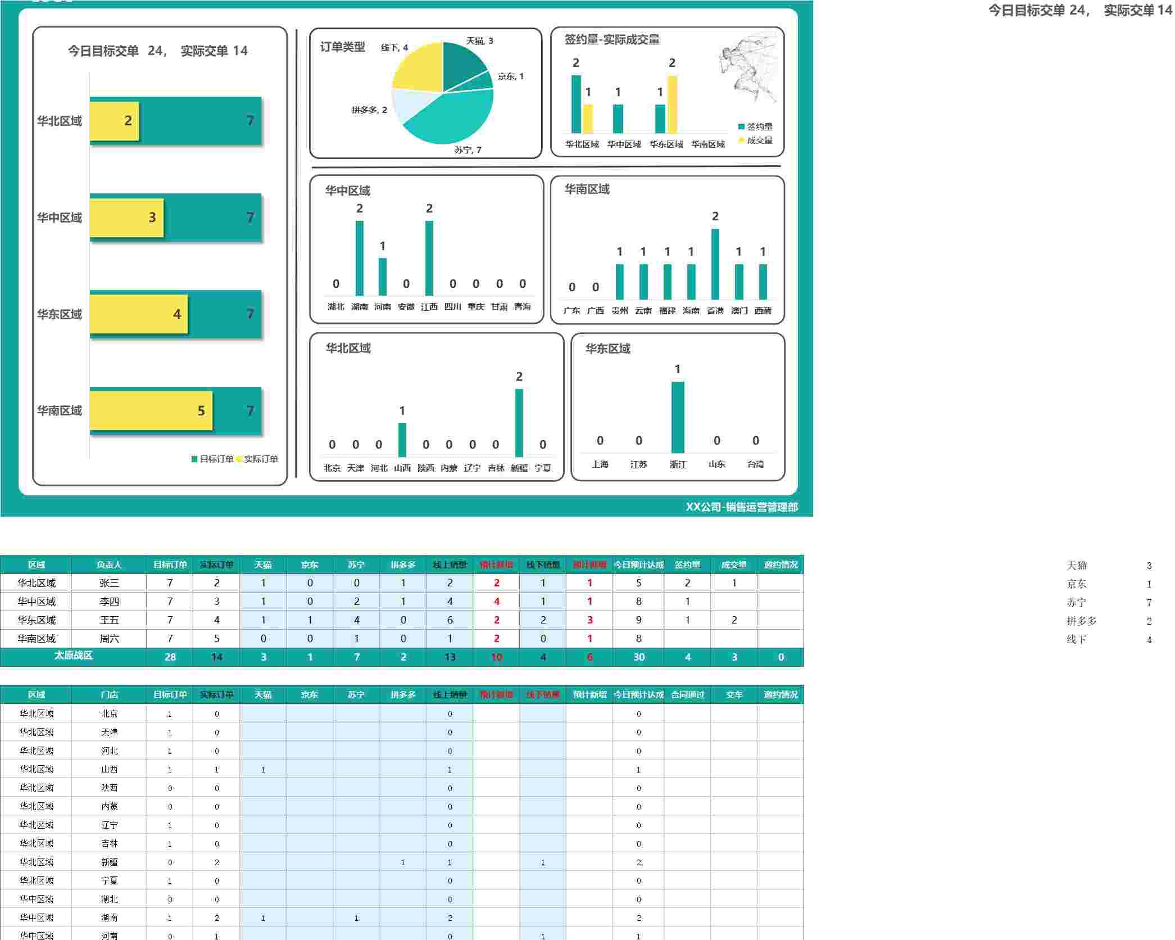The image size is (1175, 940).
Task: Click the 湖南 bar in 华中区域 chart
Action: (359, 258)
